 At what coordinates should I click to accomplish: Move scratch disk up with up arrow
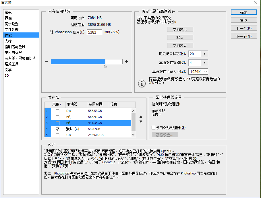pos(141,117)
